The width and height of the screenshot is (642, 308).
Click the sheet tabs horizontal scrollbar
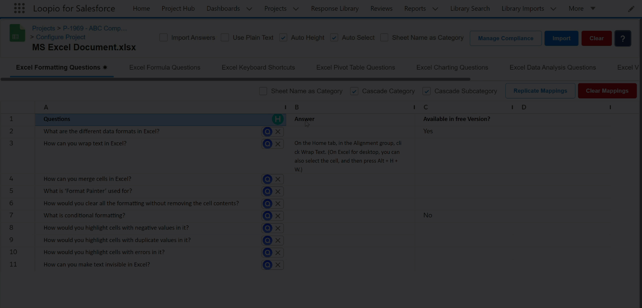235,79
